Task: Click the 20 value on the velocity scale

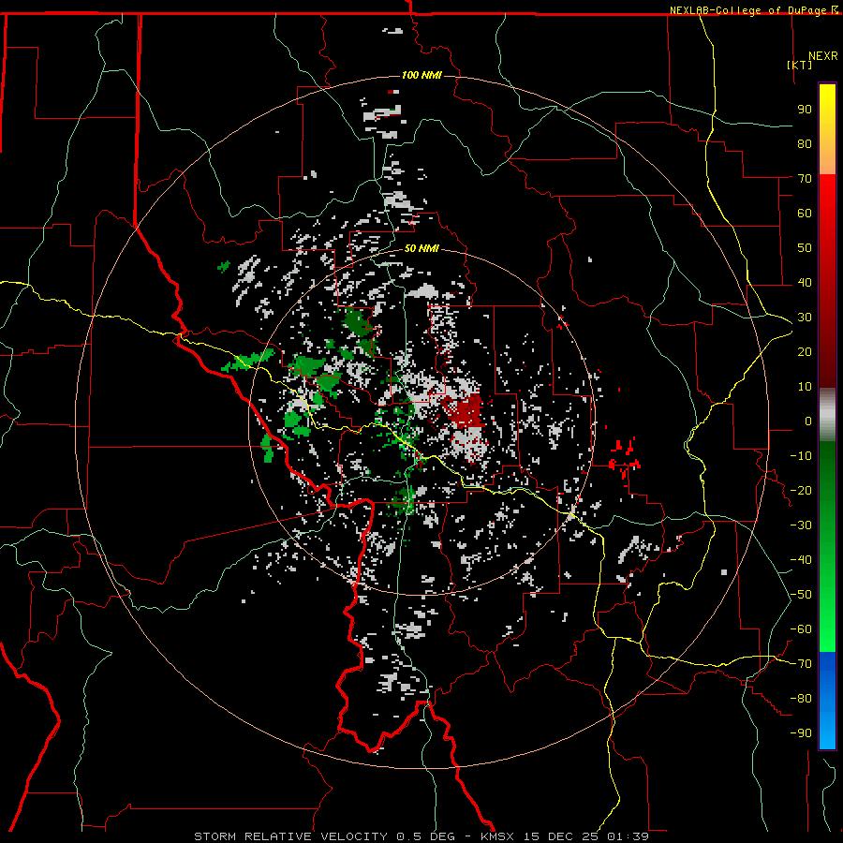Action: pos(805,351)
